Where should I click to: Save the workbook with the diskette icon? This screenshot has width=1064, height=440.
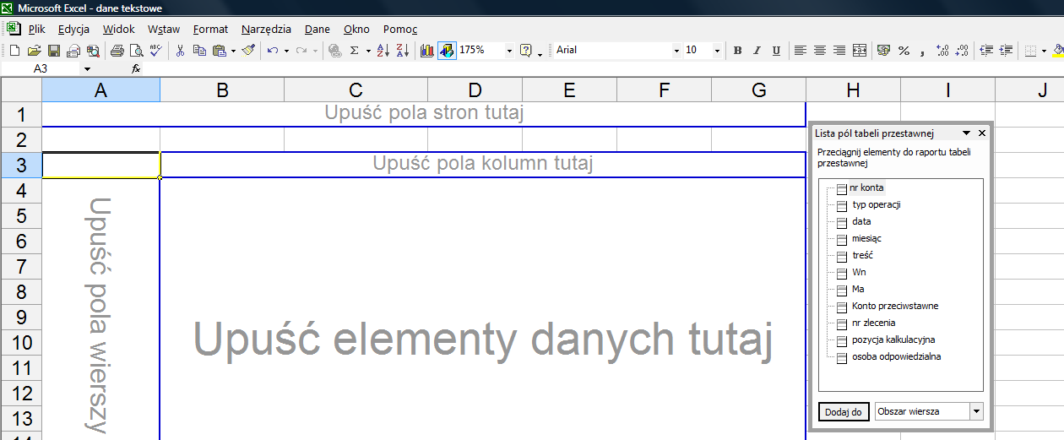pyautogui.click(x=54, y=51)
